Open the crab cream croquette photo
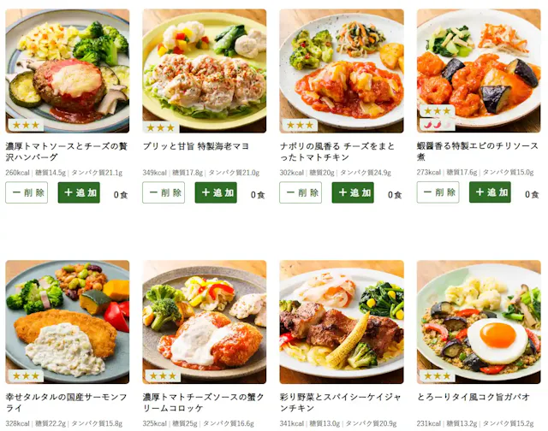 click(205, 322)
